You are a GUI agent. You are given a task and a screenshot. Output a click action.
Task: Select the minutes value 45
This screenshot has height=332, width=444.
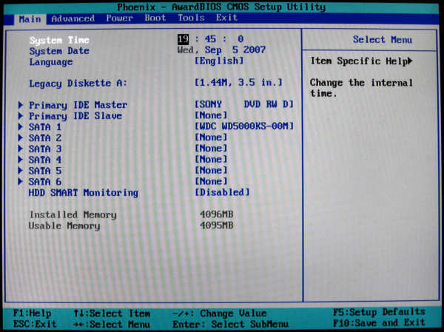[210, 39]
